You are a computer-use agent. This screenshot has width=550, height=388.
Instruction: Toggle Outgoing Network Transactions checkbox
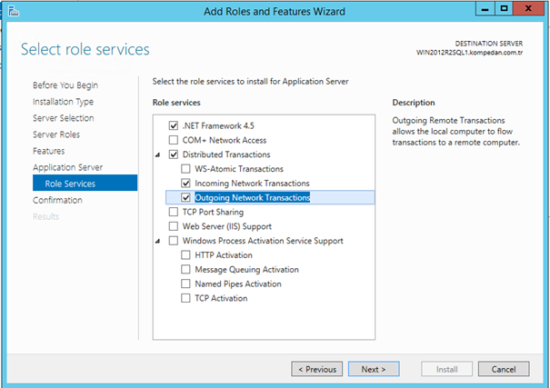[186, 198]
